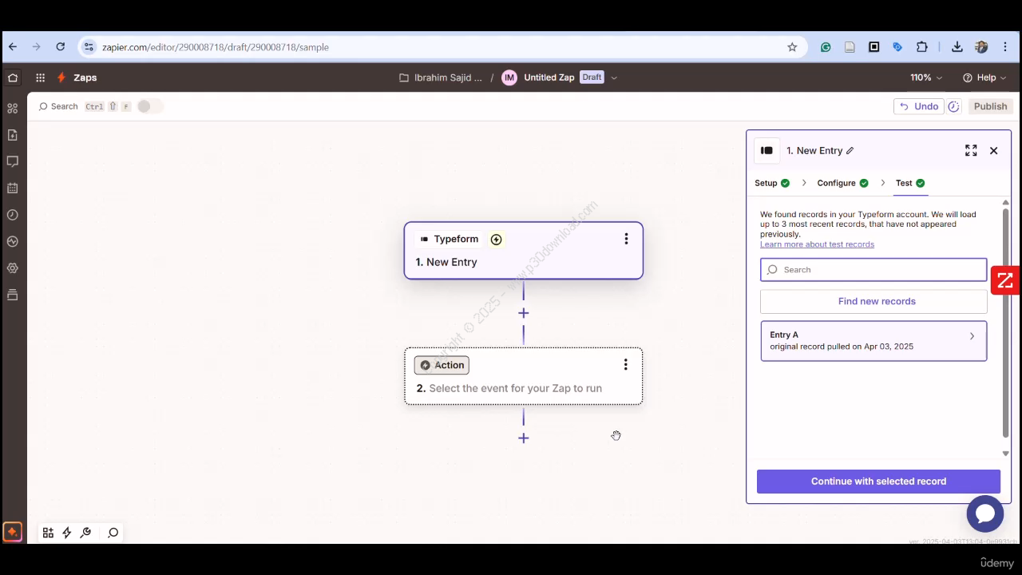Open the Help dropdown menu
Image resolution: width=1022 pixels, height=575 pixels.
(984, 77)
